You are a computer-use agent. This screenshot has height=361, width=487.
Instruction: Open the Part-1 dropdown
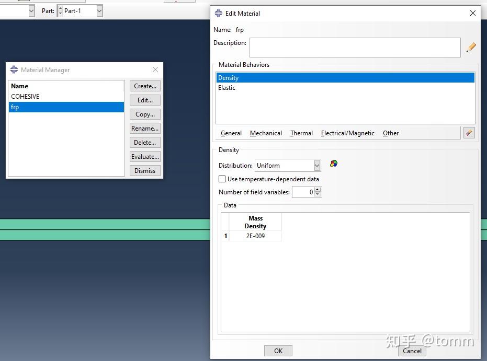98,10
